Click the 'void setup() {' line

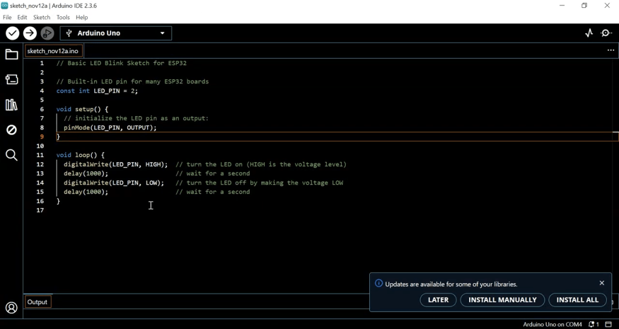pos(82,109)
